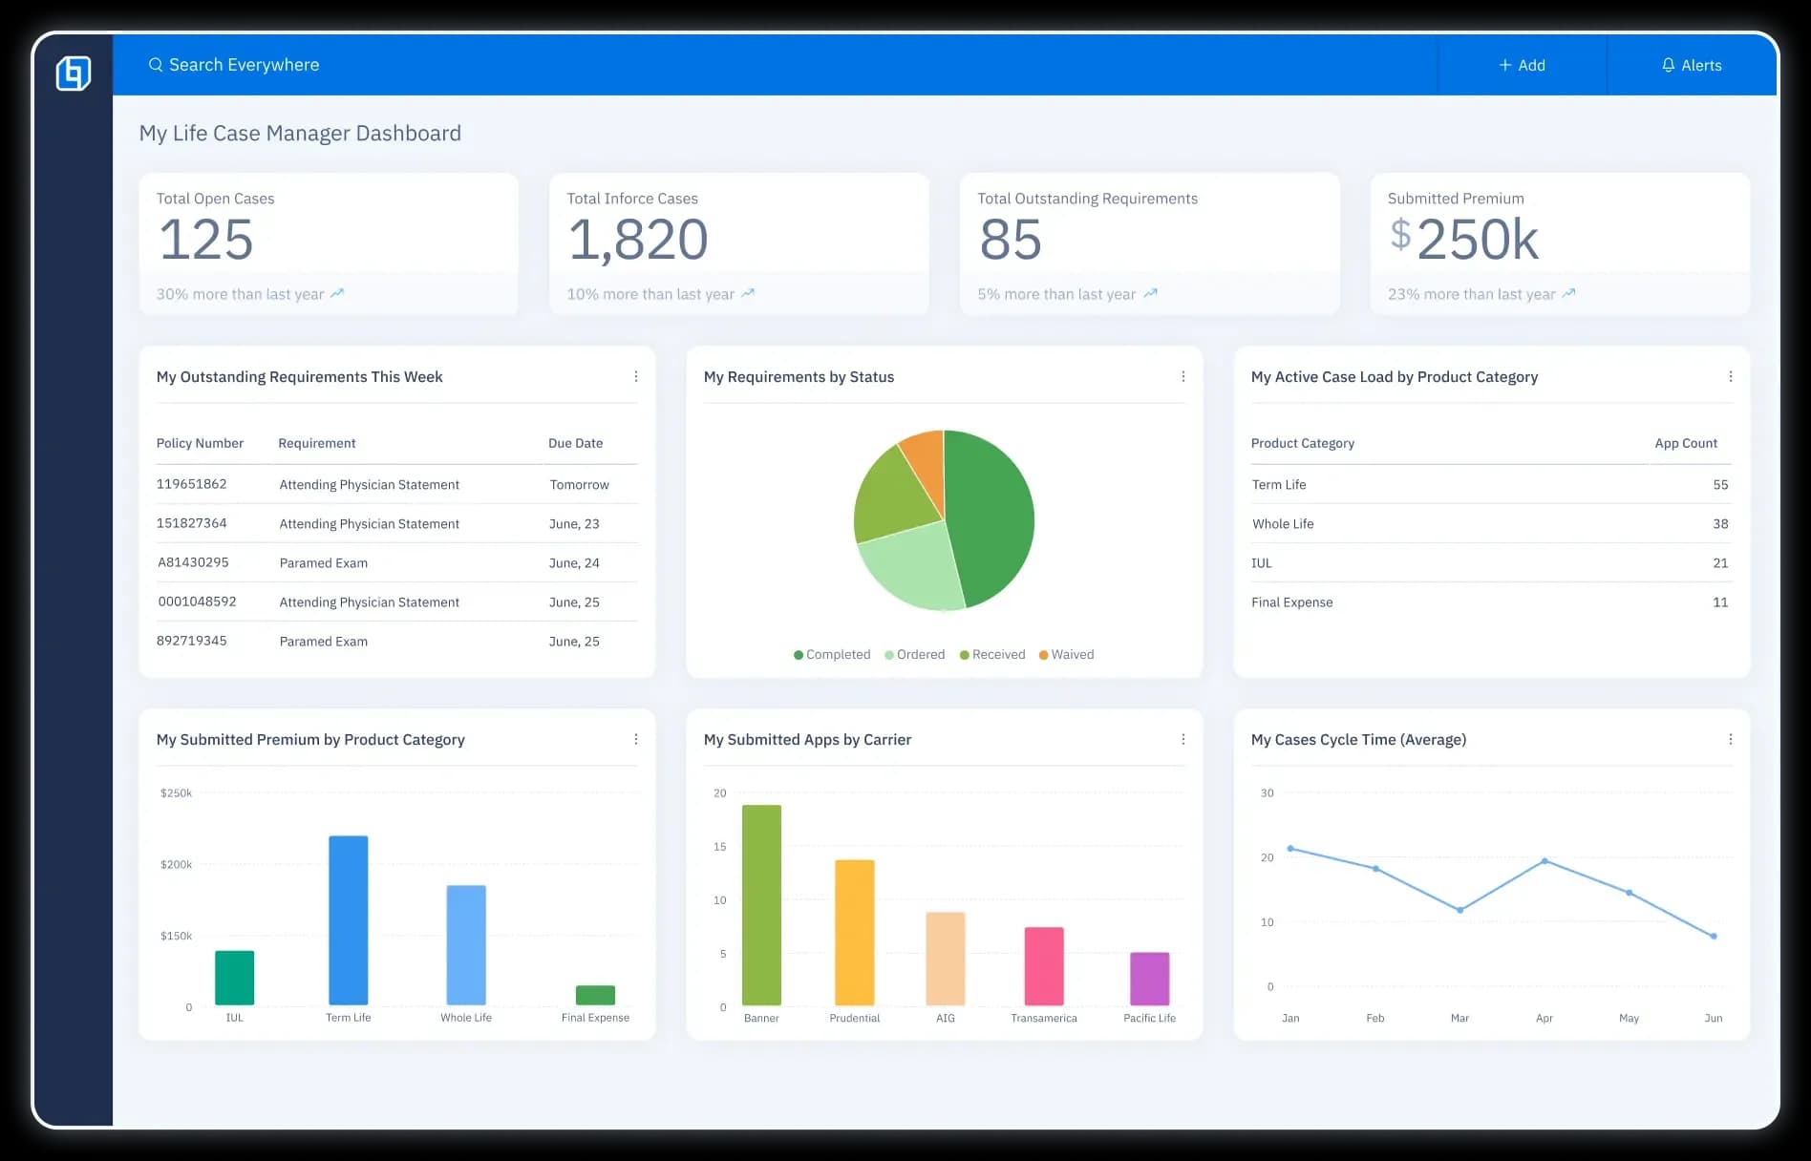Screen dimensions: 1811x1161
Task: Click the app logo in the sidebar
Action: pyautogui.click(x=74, y=74)
